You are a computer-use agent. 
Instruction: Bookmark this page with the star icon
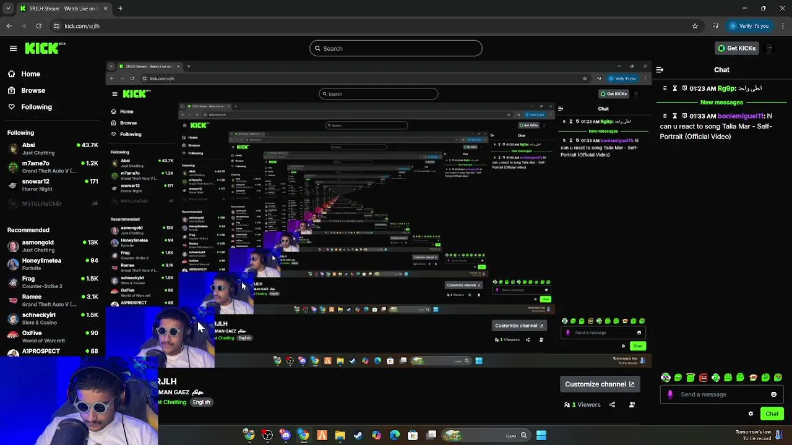(x=695, y=26)
